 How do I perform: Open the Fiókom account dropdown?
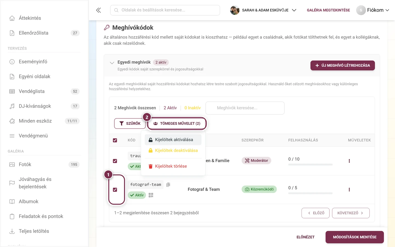[373, 10]
